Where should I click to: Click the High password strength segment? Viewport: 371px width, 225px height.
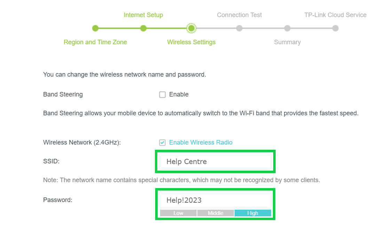253,213
